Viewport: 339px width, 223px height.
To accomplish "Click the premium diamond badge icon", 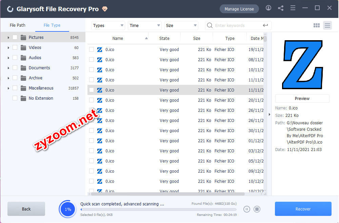I will click(105, 9).
